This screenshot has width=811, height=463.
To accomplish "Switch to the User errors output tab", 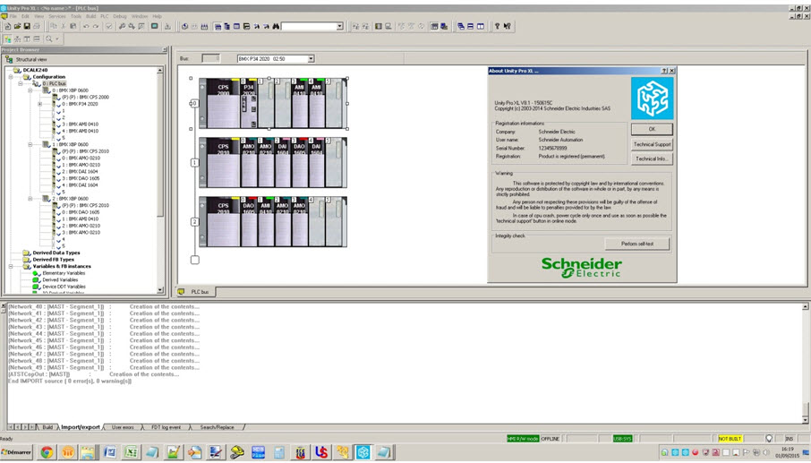I will click(123, 427).
